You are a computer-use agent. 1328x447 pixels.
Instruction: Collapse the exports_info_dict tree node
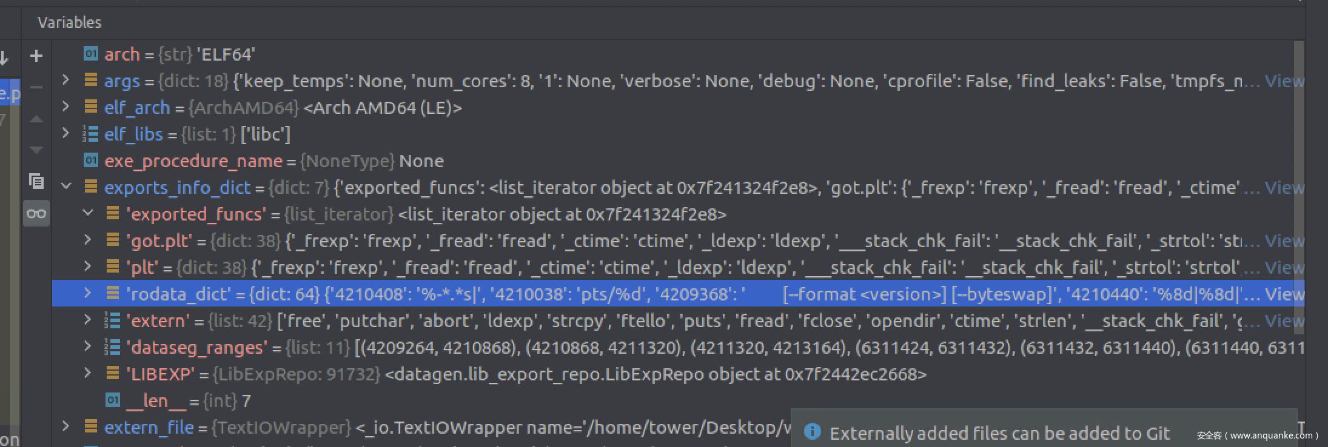pos(66,187)
